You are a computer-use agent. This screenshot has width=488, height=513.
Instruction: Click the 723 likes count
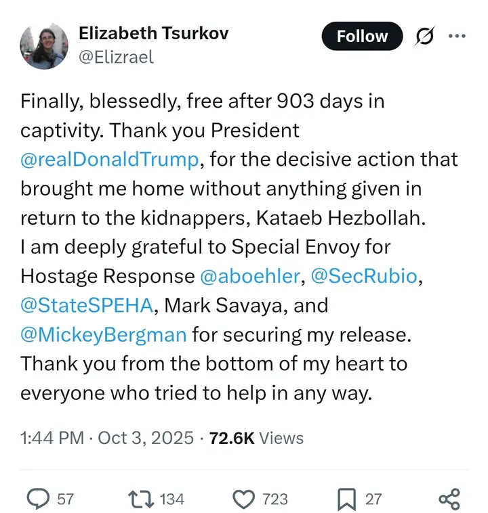tap(274, 499)
